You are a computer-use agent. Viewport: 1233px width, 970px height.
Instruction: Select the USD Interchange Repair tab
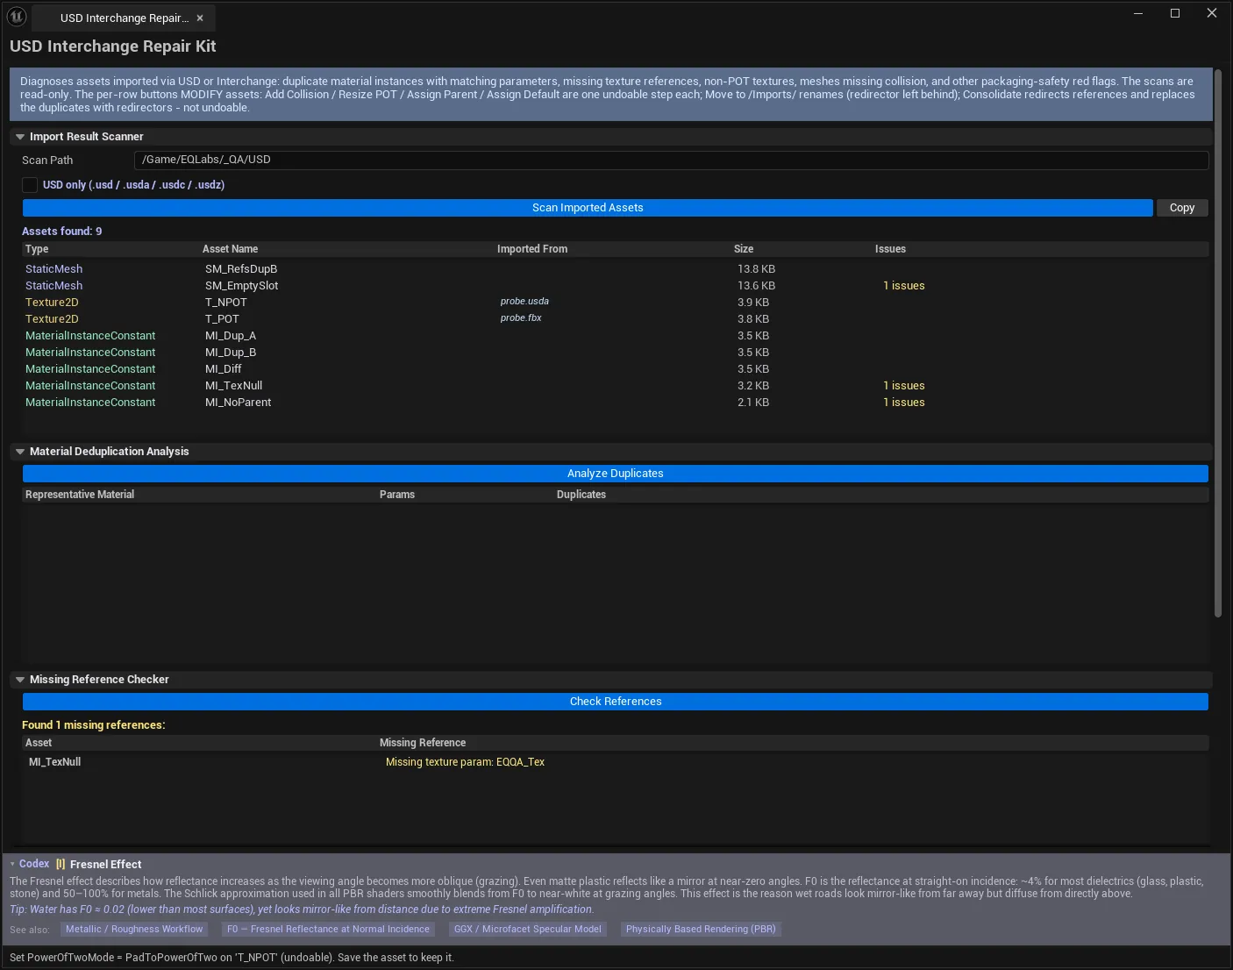pos(124,18)
